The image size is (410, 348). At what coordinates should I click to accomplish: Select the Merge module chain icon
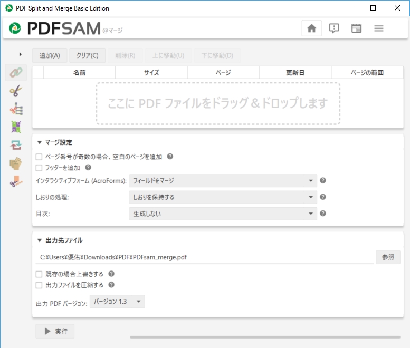point(16,72)
